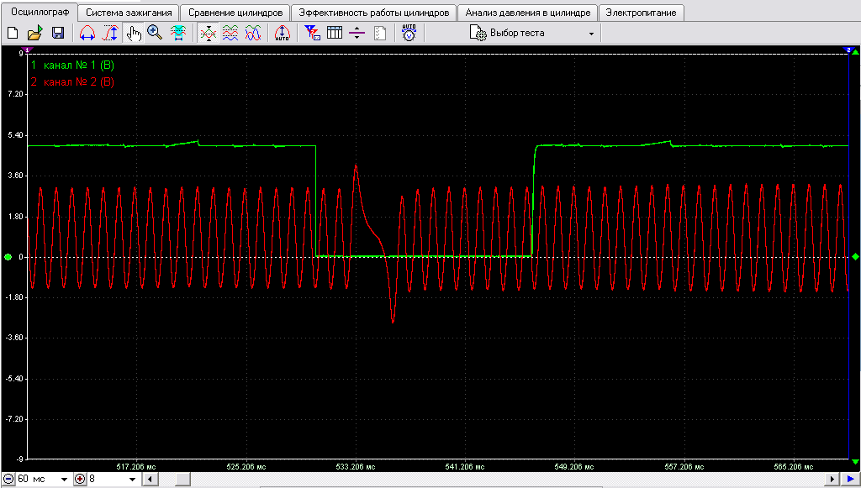Open a file via the folder icon
861x488 pixels.
pos(34,34)
